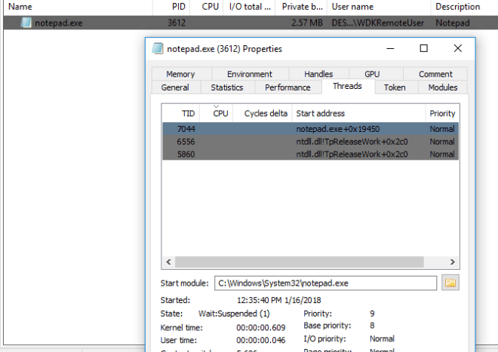
Task: Sort main process list by CPU column
Action: coord(207,7)
